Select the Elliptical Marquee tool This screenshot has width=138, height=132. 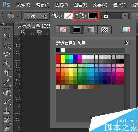pyautogui.click(x=7, y=46)
